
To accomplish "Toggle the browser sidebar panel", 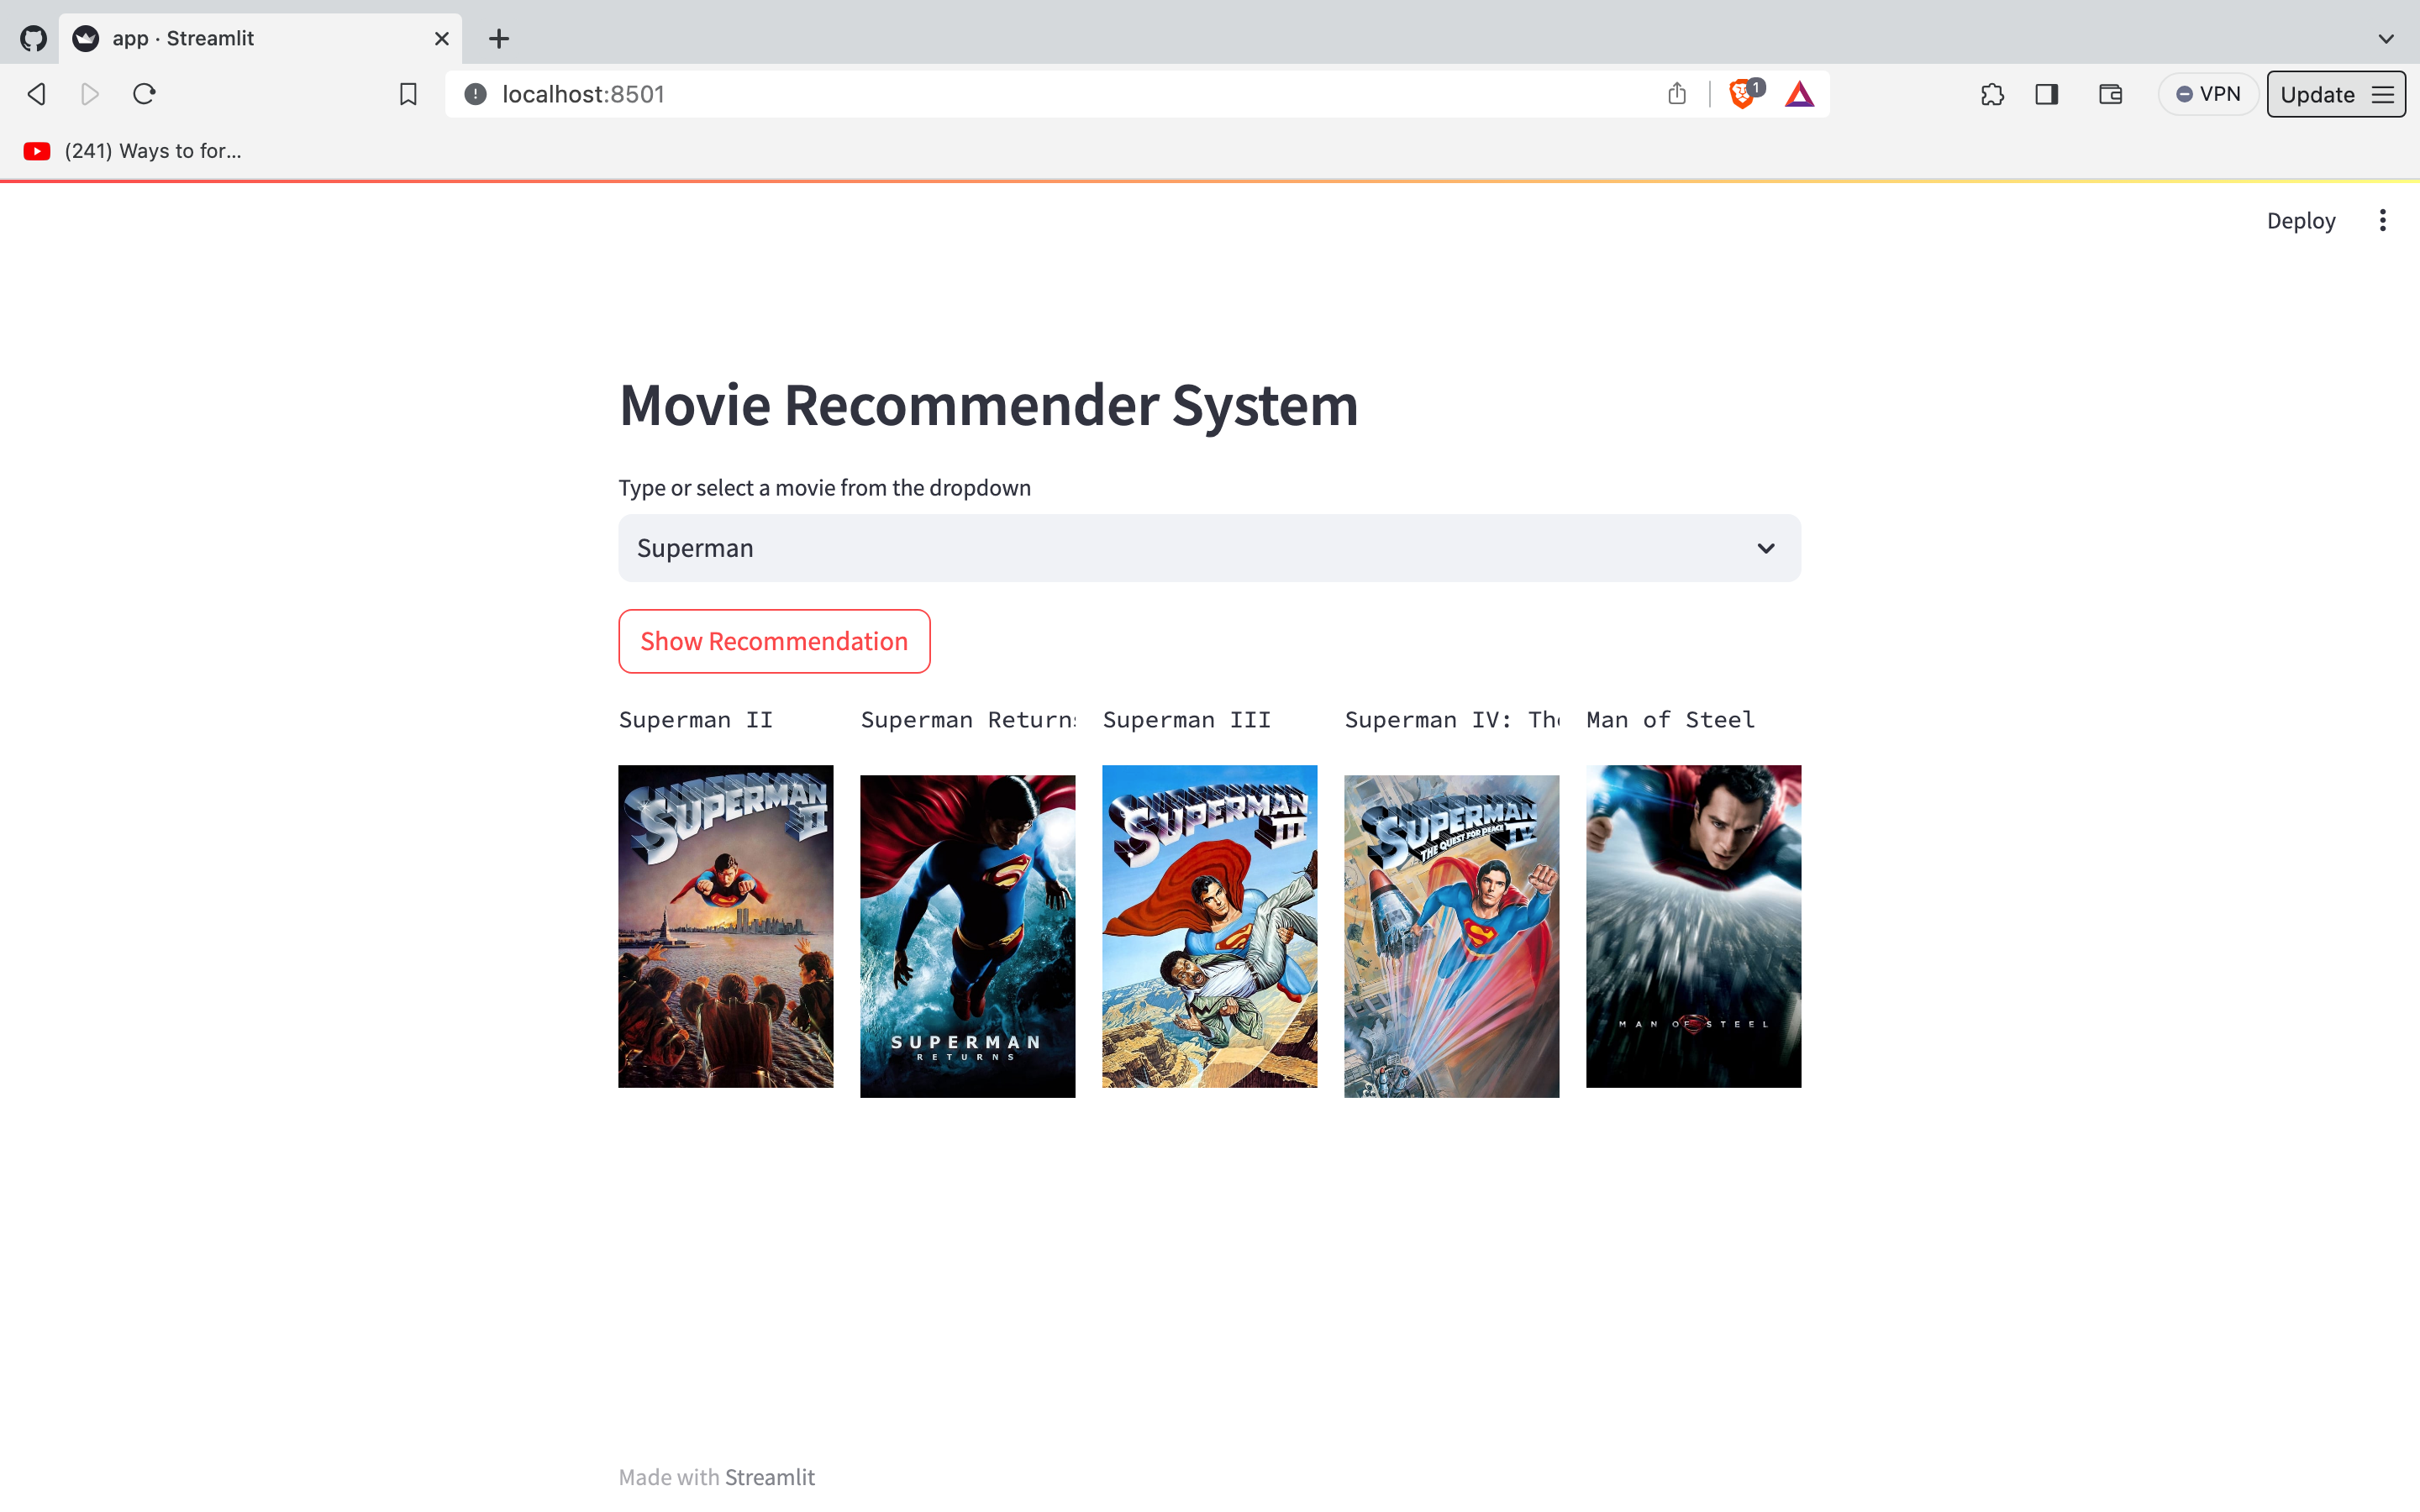I will pyautogui.click(x=2046, y=93).
